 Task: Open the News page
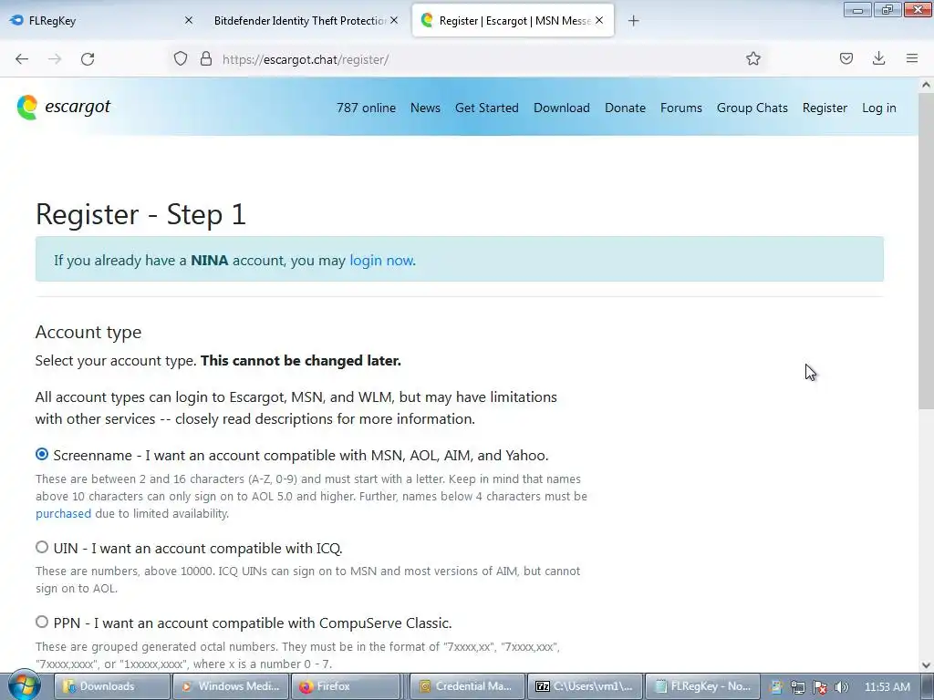coord(425,108)
